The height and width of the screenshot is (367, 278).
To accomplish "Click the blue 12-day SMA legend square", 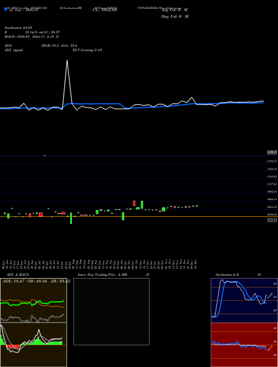I will coord(6,9).
